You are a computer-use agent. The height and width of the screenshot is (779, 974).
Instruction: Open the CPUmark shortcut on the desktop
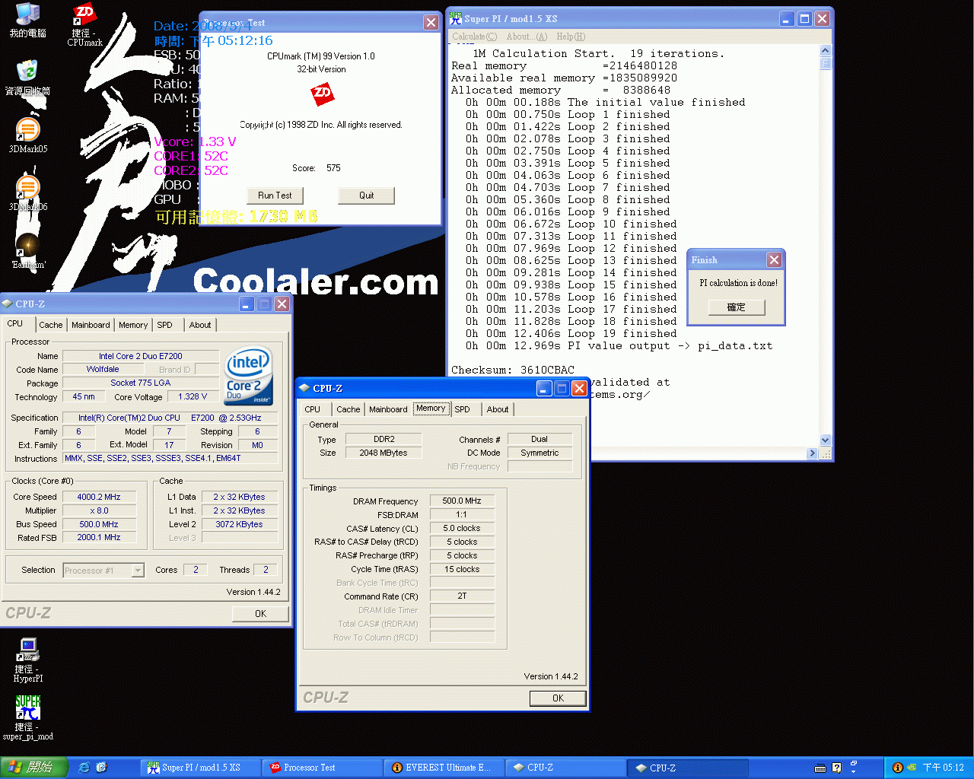click(x=85, y=24)
